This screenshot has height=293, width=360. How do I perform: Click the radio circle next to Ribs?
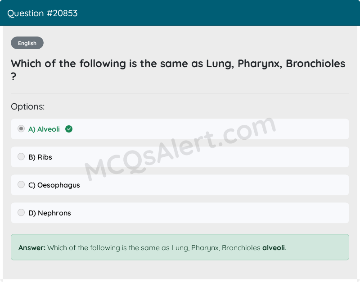click(21, 156)
